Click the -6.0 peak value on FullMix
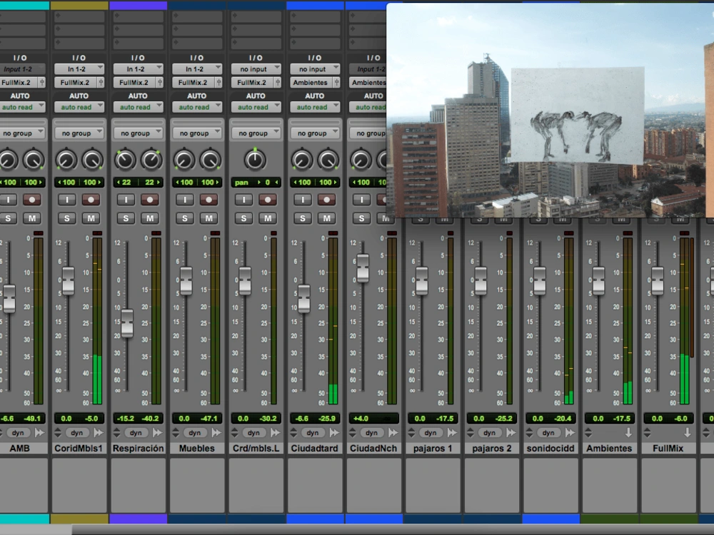The image size is (714, 535). click(x=680, y=419)
